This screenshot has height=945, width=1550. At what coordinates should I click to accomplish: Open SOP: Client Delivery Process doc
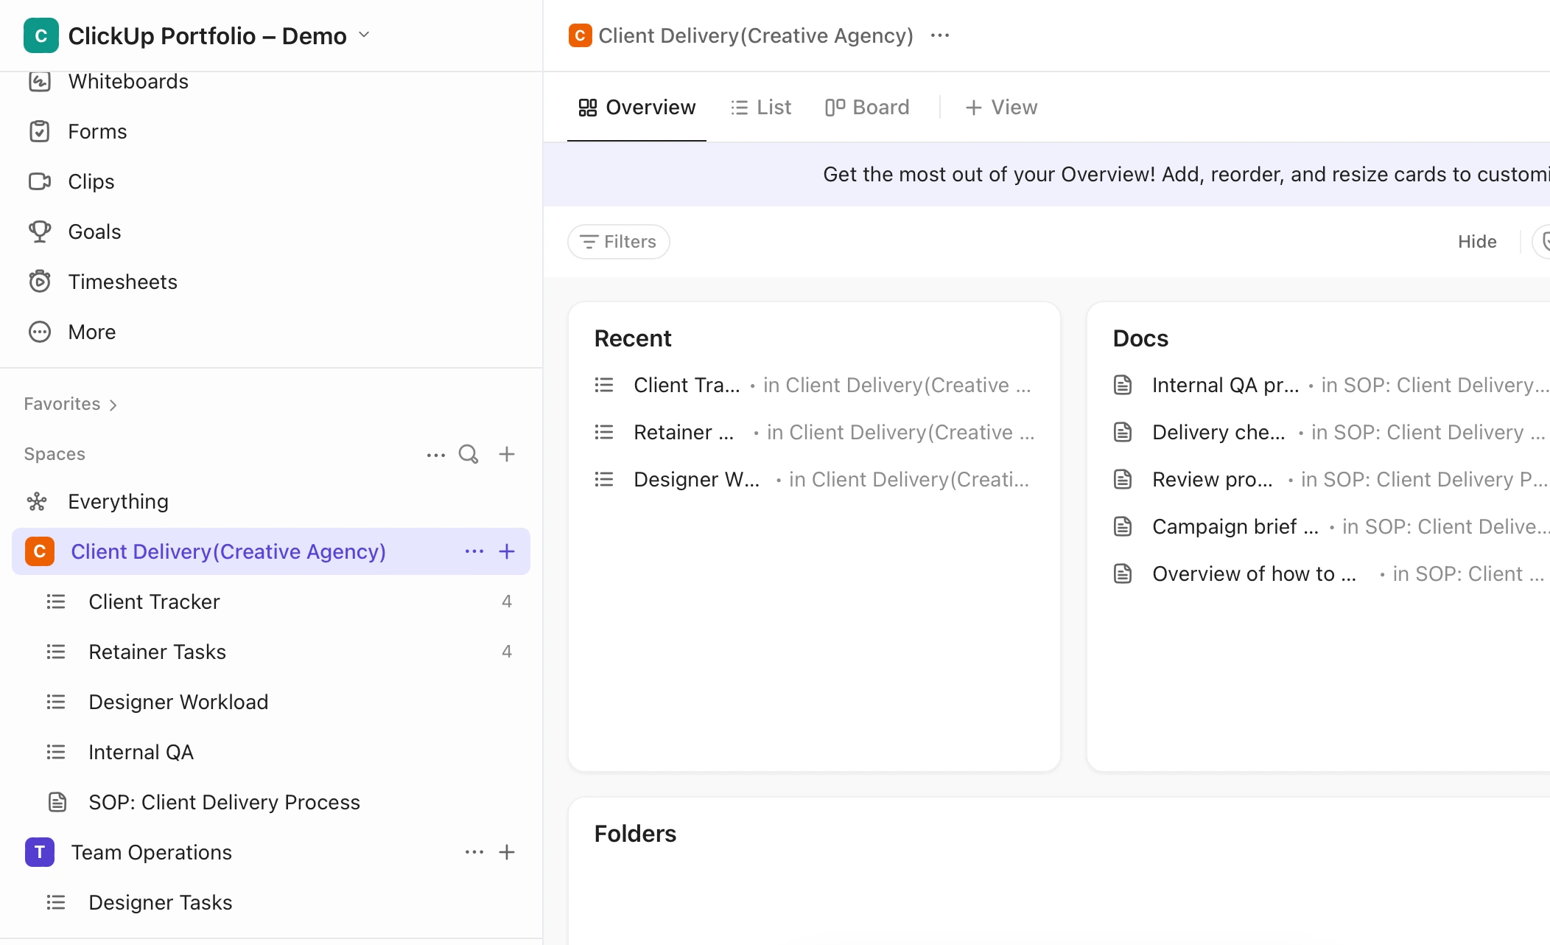click(x=271, y=802)
